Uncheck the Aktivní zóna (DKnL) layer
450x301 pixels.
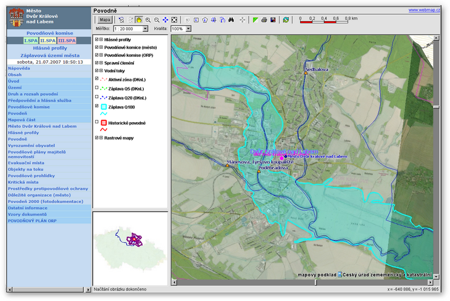tap(97, 78)
